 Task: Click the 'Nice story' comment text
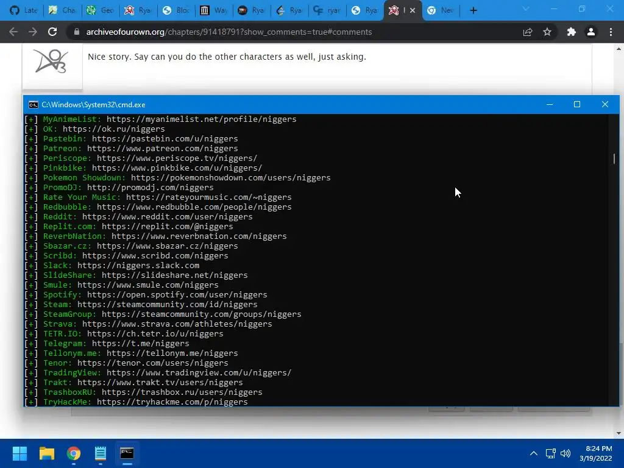coord(227,57)
